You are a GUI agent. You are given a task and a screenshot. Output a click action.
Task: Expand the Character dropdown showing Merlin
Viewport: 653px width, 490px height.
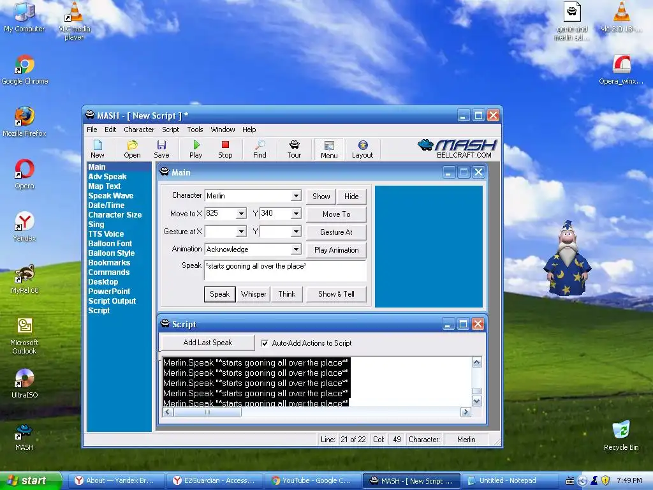coord(296,196)
